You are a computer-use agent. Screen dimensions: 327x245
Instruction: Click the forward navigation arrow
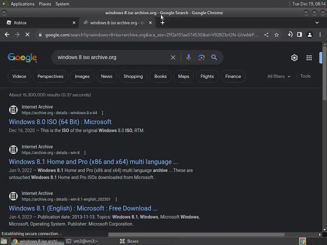(x=17, y=34)
